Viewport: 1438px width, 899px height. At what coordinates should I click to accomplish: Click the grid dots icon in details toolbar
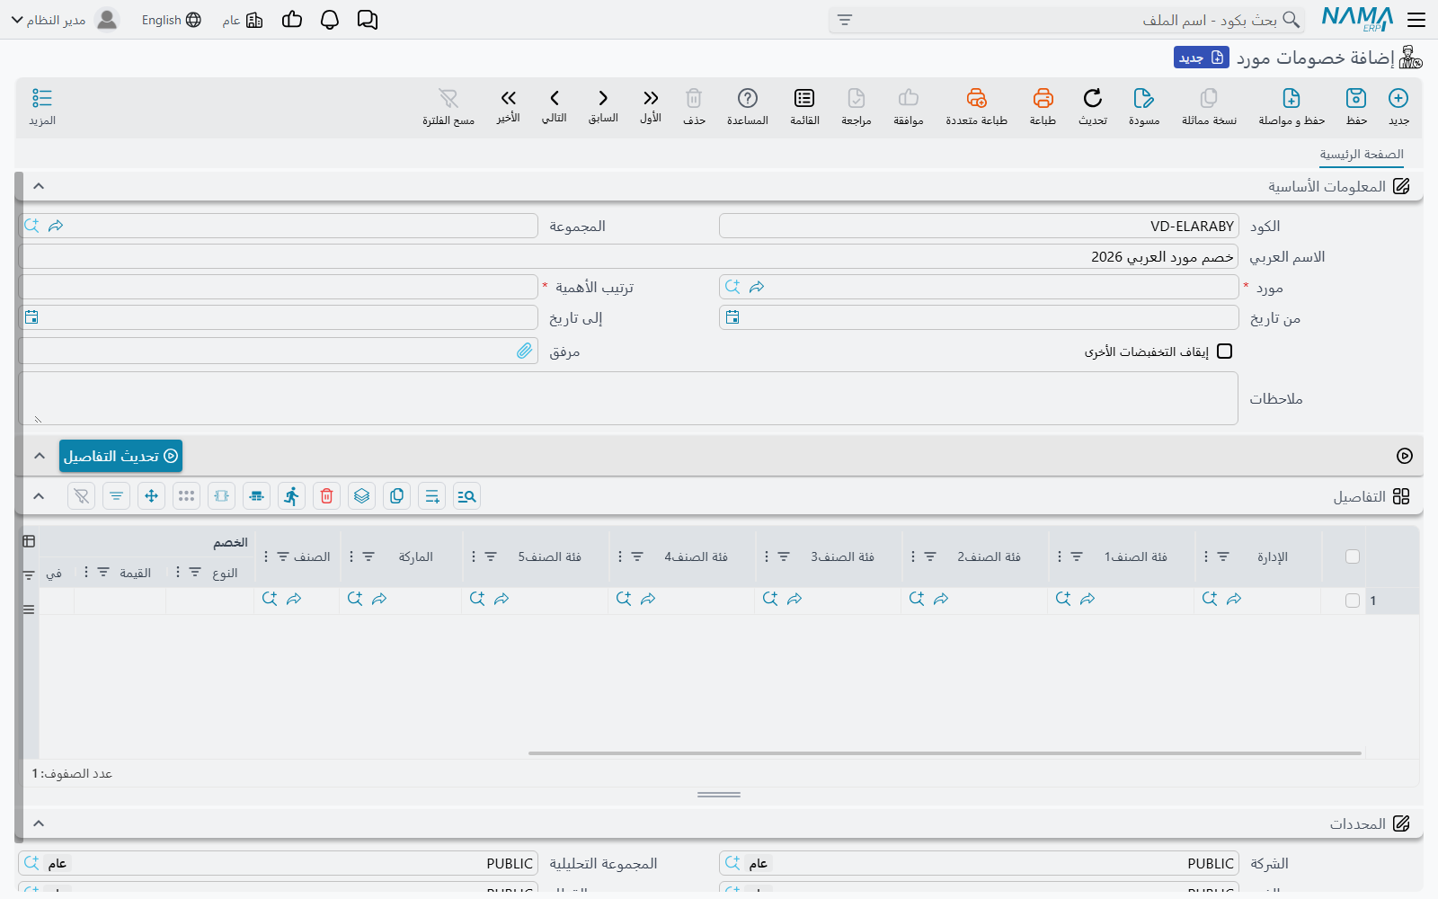[x=186, y=496]
